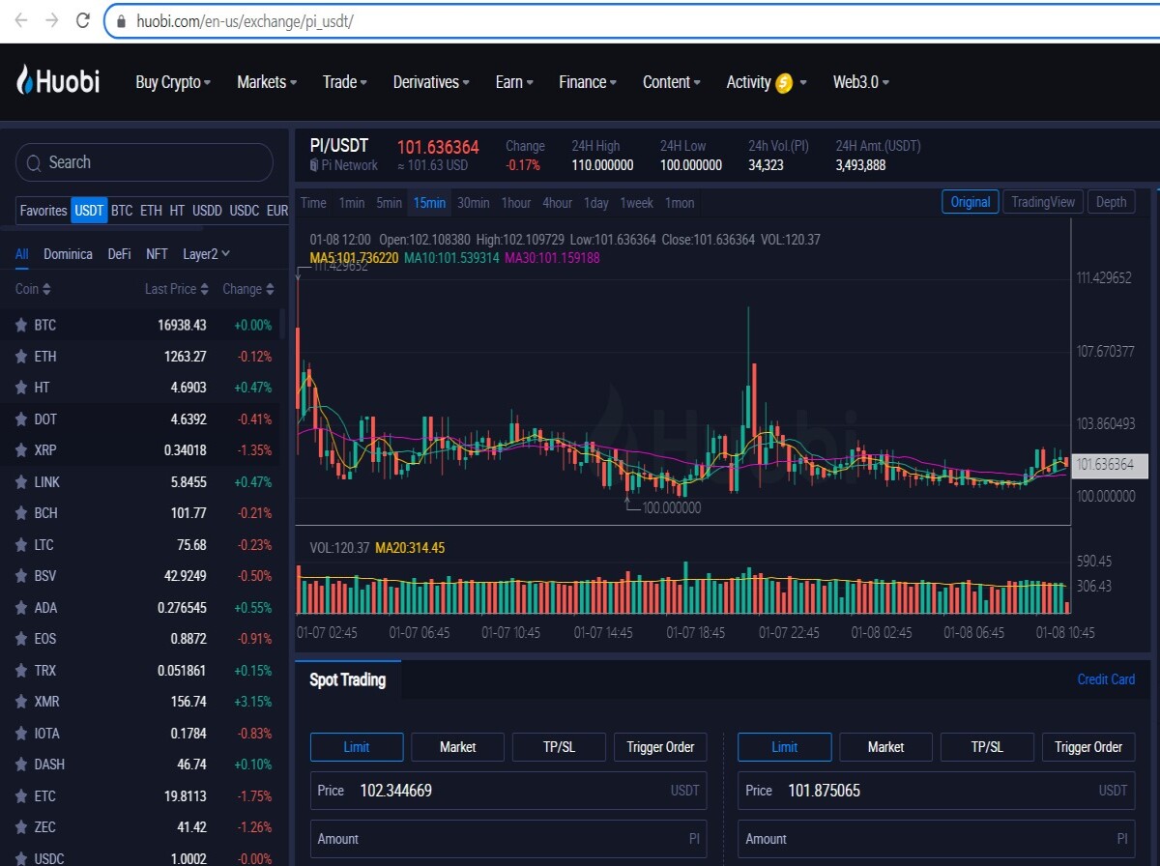
Task: Open the Derivatives menu dropdown
Action: pos(431,82)
